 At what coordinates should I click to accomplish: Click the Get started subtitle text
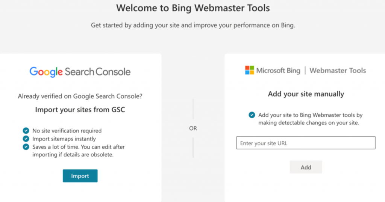(192, 26)
